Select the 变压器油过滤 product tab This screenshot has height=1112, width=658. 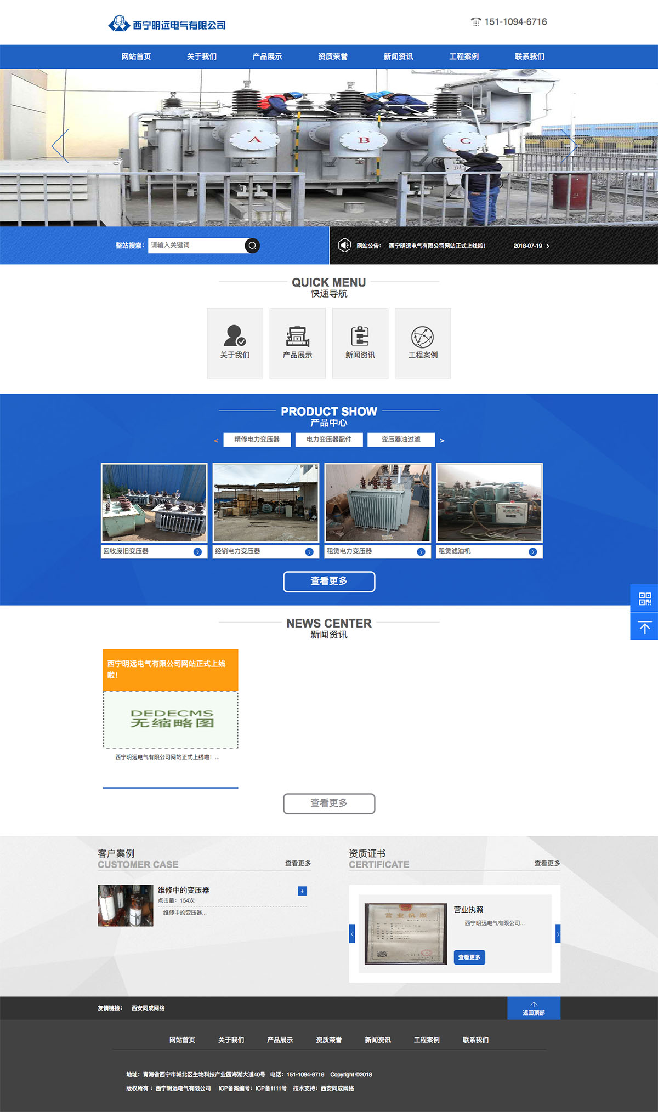[401, 440]
